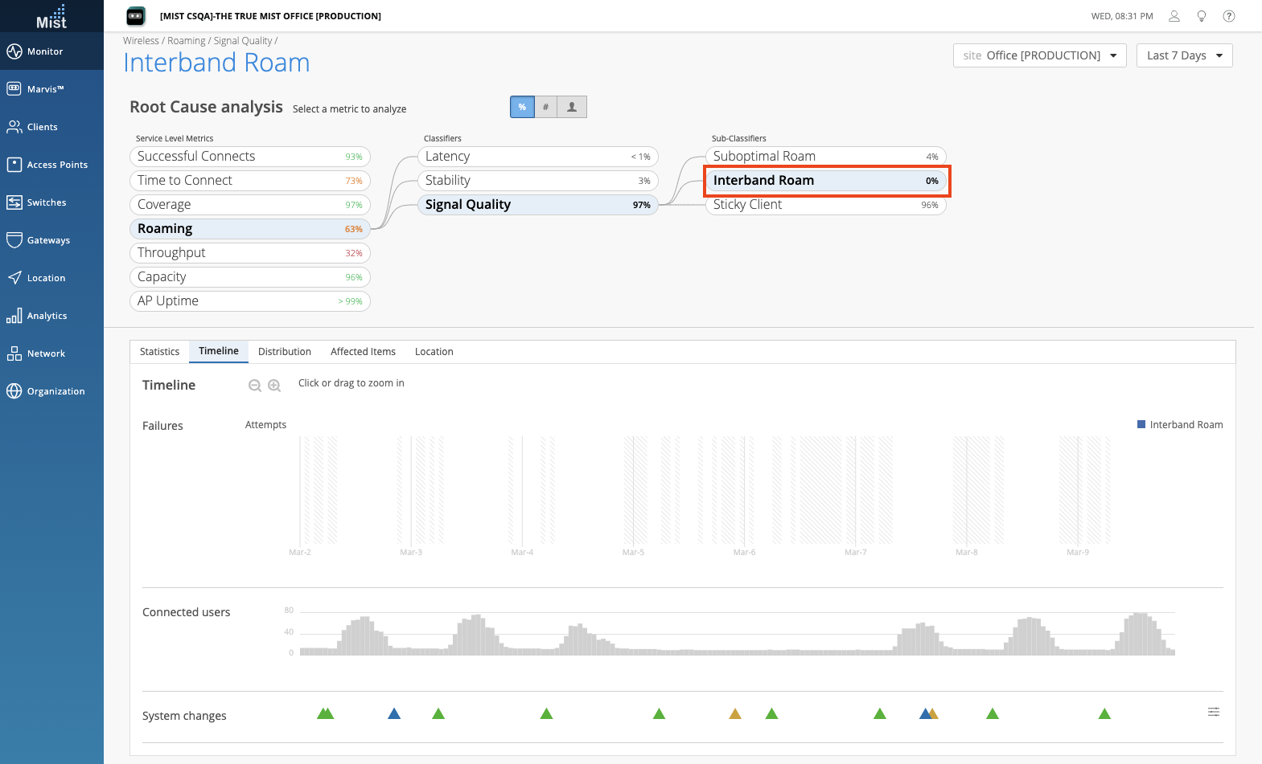Select the Sticky Client sub-classifier

tap(825, 205)
